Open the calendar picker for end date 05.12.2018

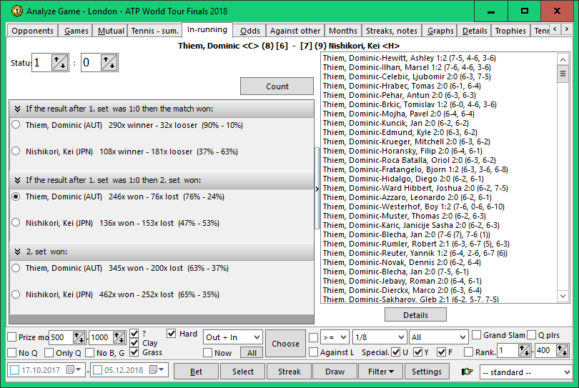tap(157, 371)
